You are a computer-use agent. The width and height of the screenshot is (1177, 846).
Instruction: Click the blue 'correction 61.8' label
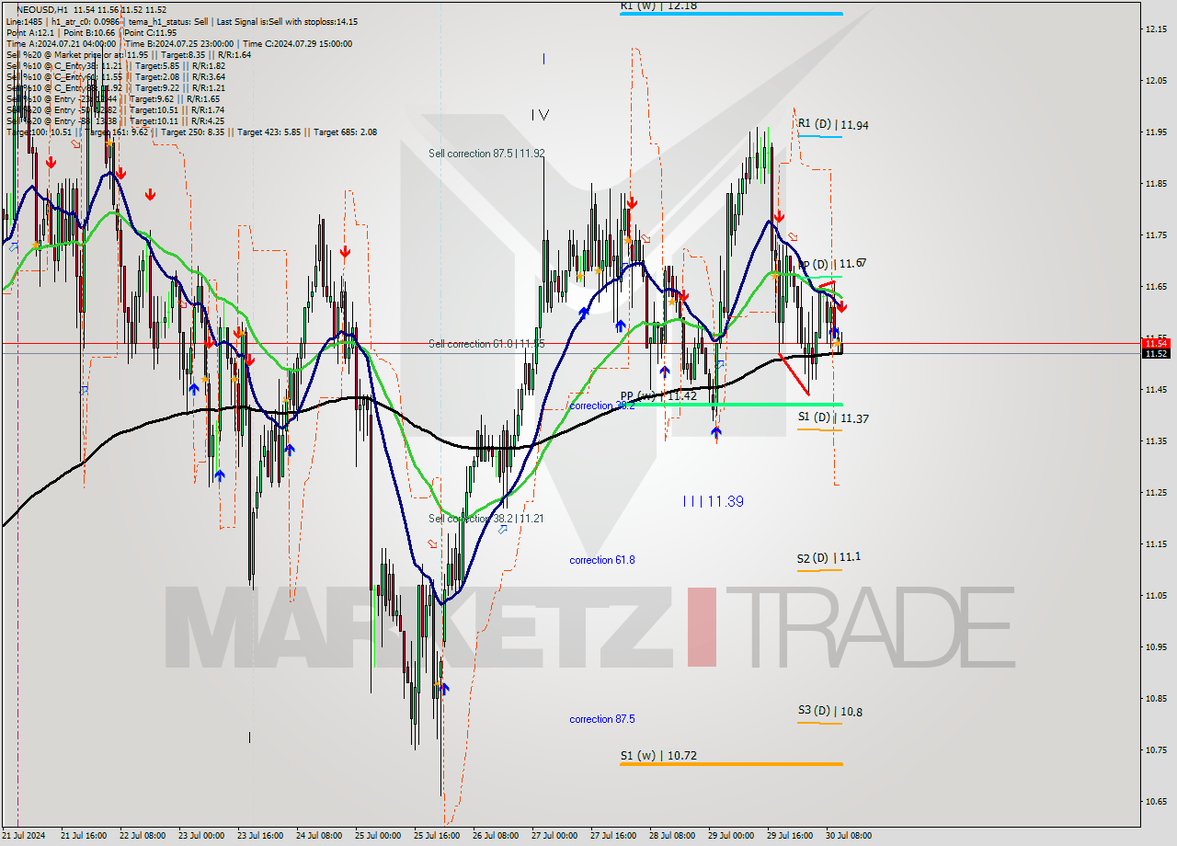pyautogui.click(x=602, y=560)
